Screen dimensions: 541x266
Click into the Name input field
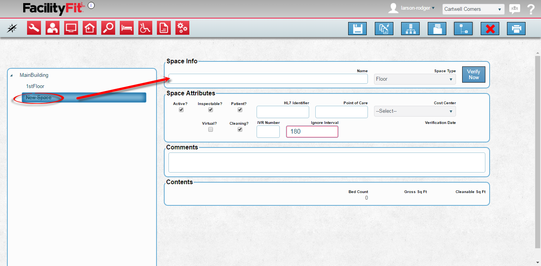pyautogui.click(x=268, y=79)
